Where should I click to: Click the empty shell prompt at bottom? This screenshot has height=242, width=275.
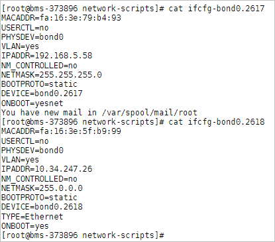(83, 235)
